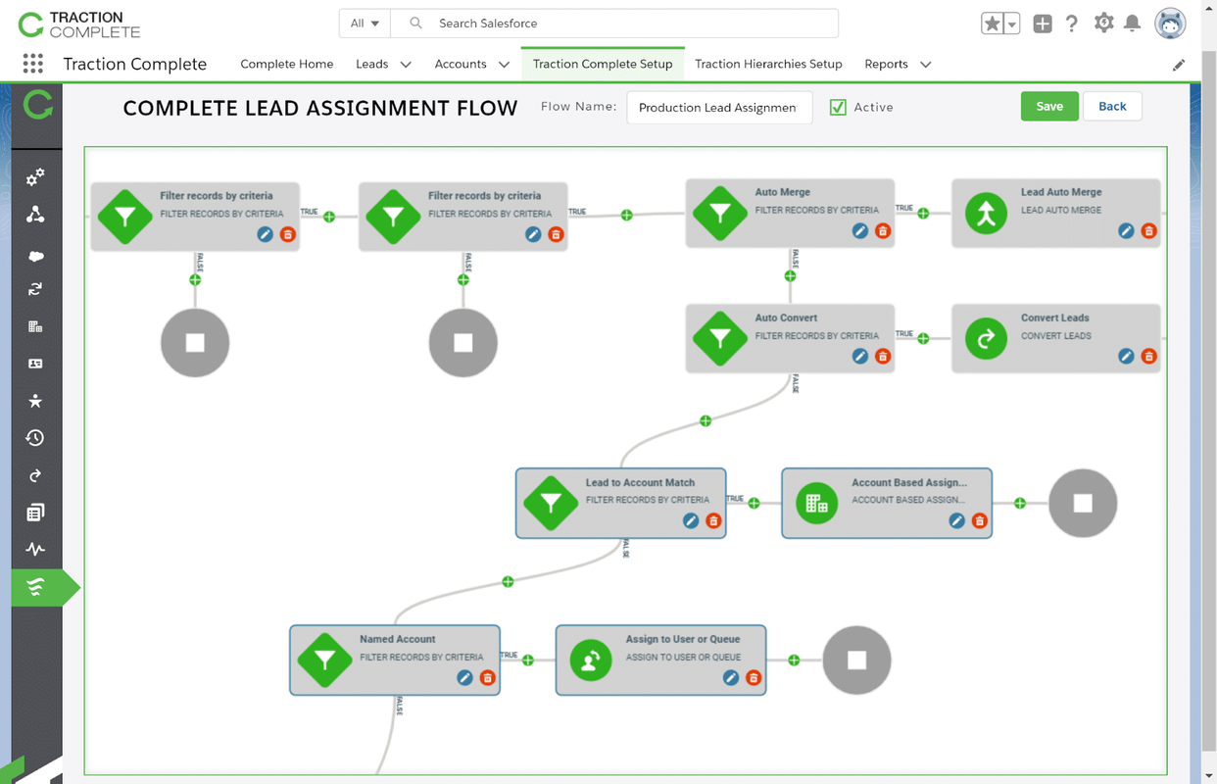Edit the Lead to Account Match node
The height and width of the screenshot is (784, 1217).
pos(692,520)
